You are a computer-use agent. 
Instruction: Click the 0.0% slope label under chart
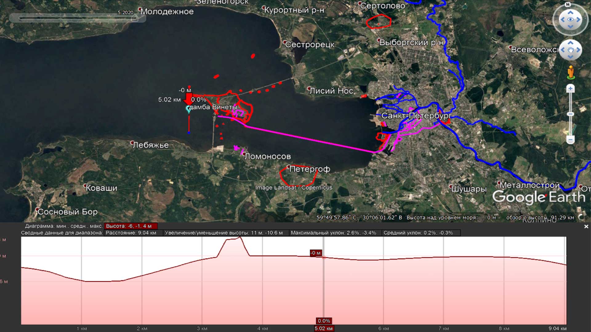(324, 321)
